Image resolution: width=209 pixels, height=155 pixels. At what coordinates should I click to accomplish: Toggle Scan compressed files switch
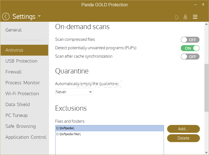point(190,40)
